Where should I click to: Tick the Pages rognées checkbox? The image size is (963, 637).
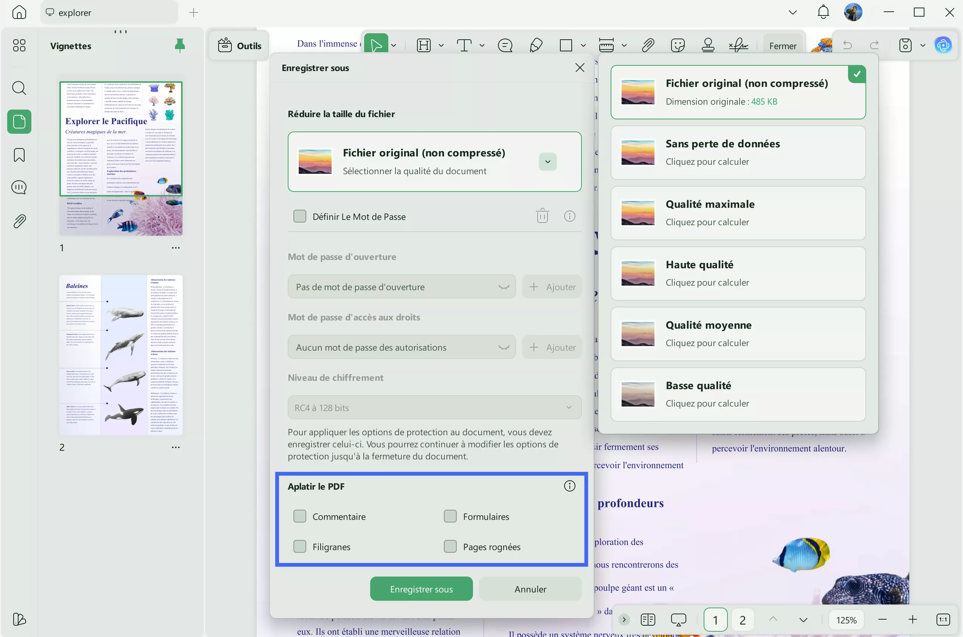point(450,546)
